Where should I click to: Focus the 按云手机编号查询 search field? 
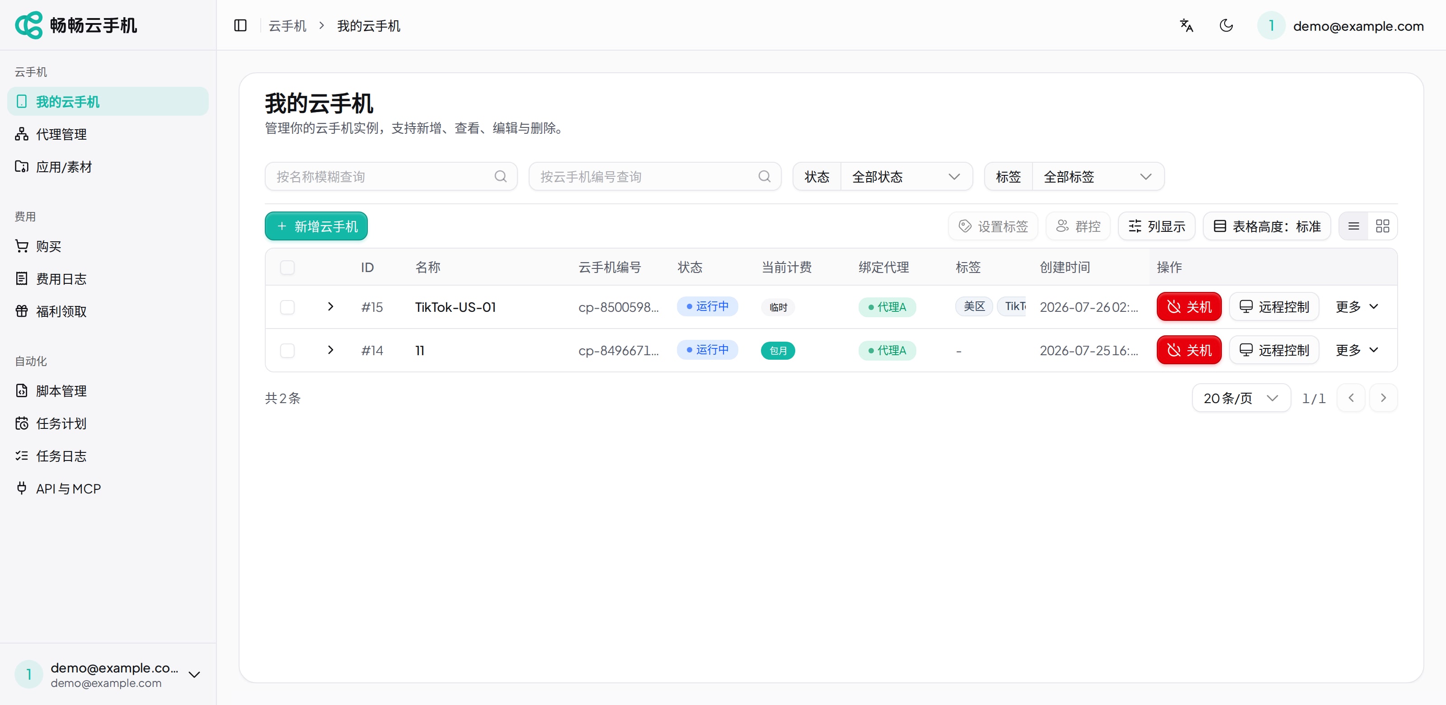point(654,176)
